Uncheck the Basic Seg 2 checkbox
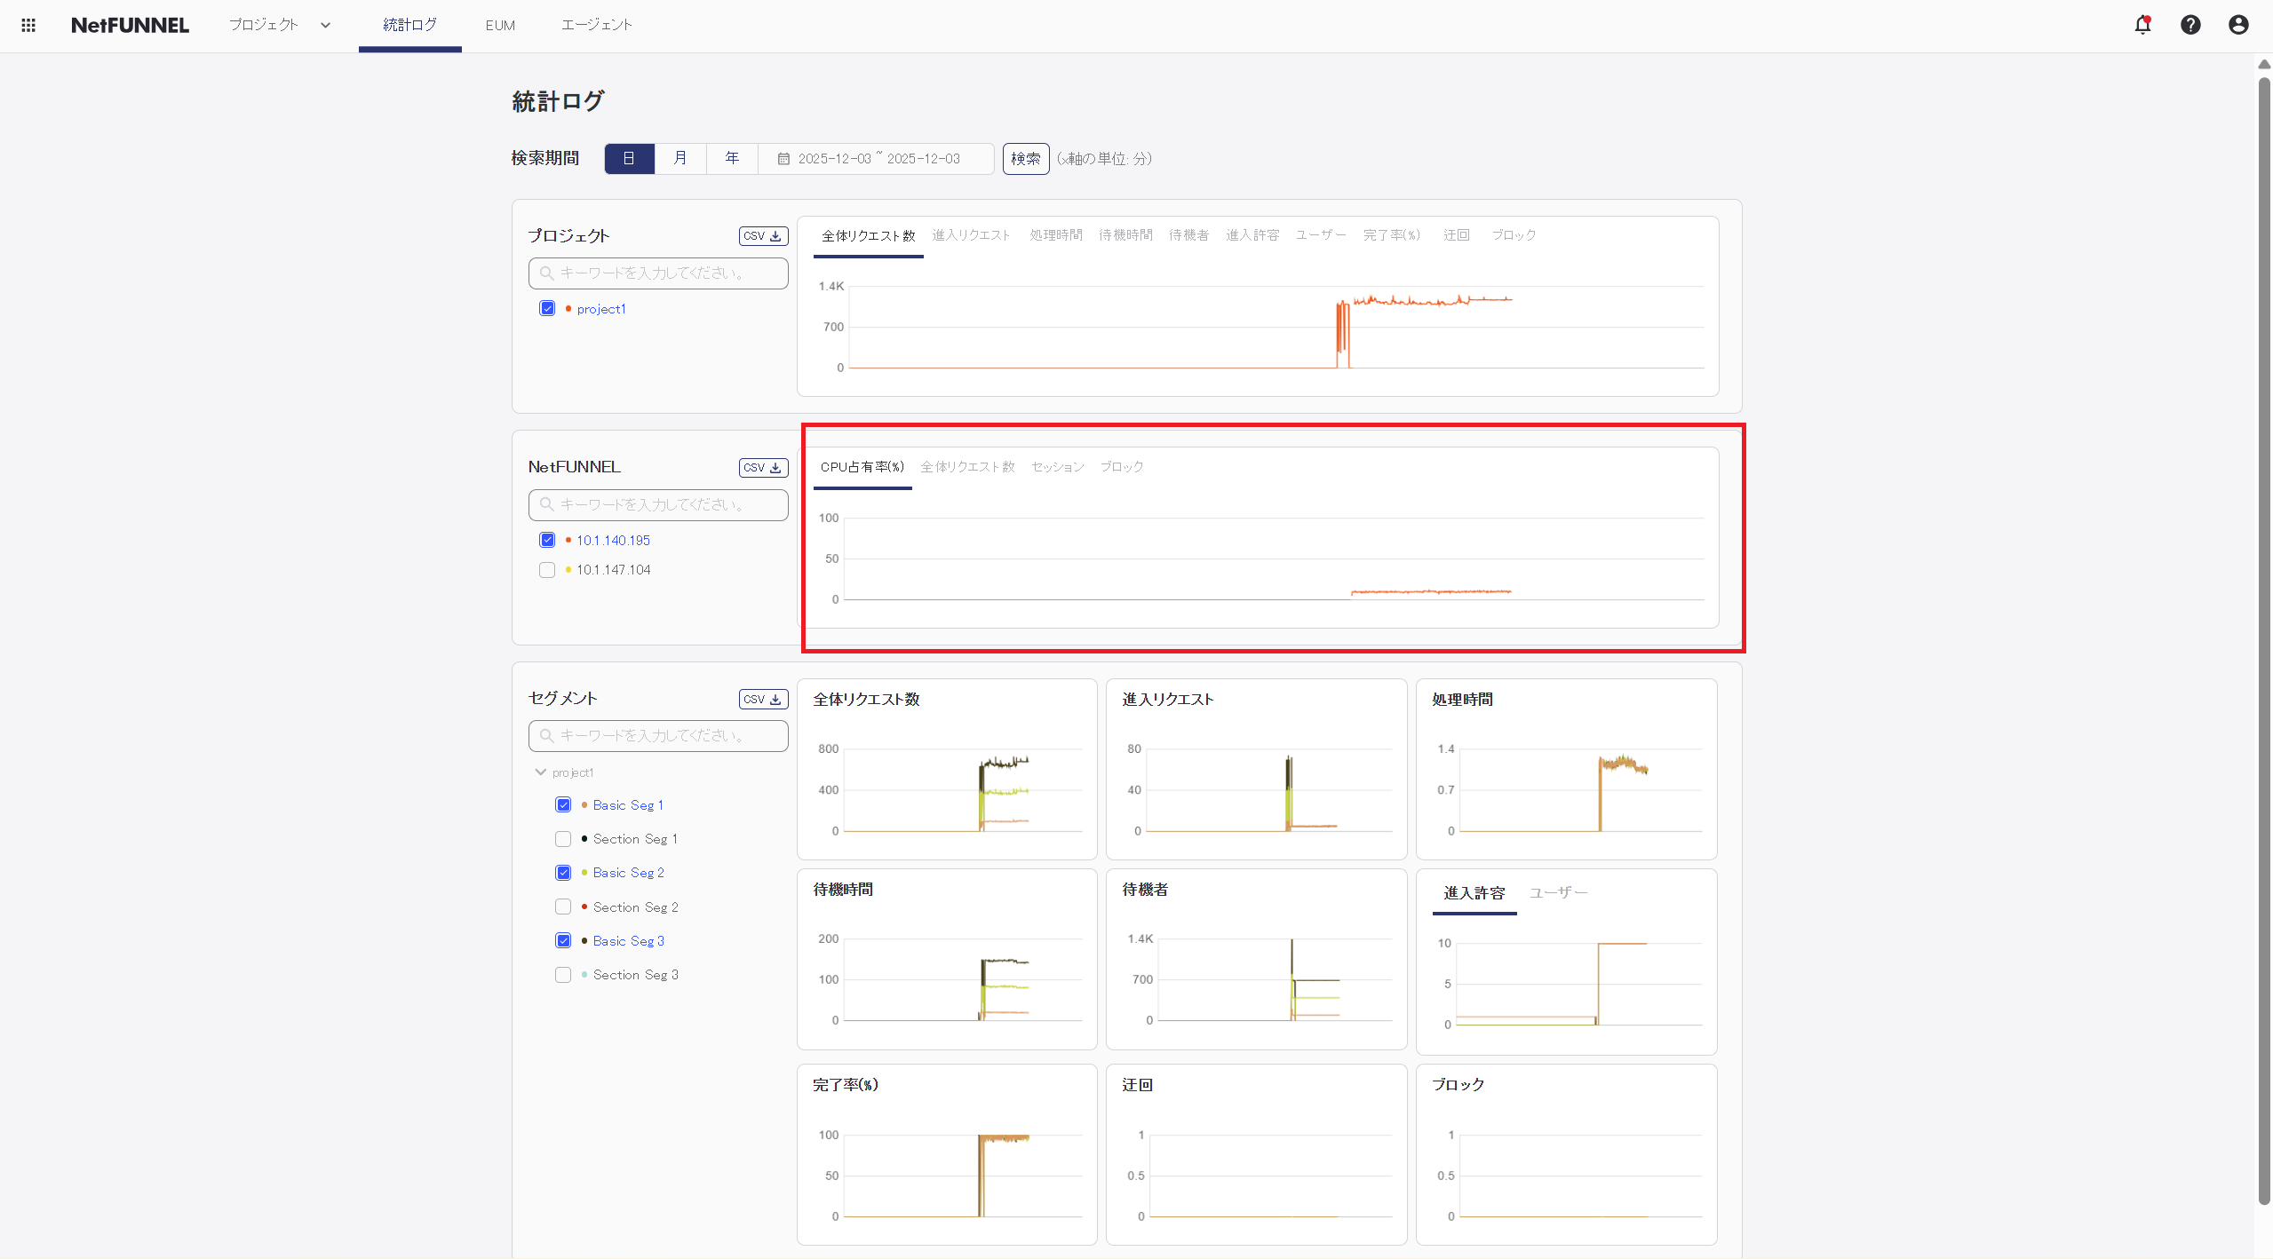Image resolution: width=2273 pixels, height=1259 pixels. click(562, 872)
